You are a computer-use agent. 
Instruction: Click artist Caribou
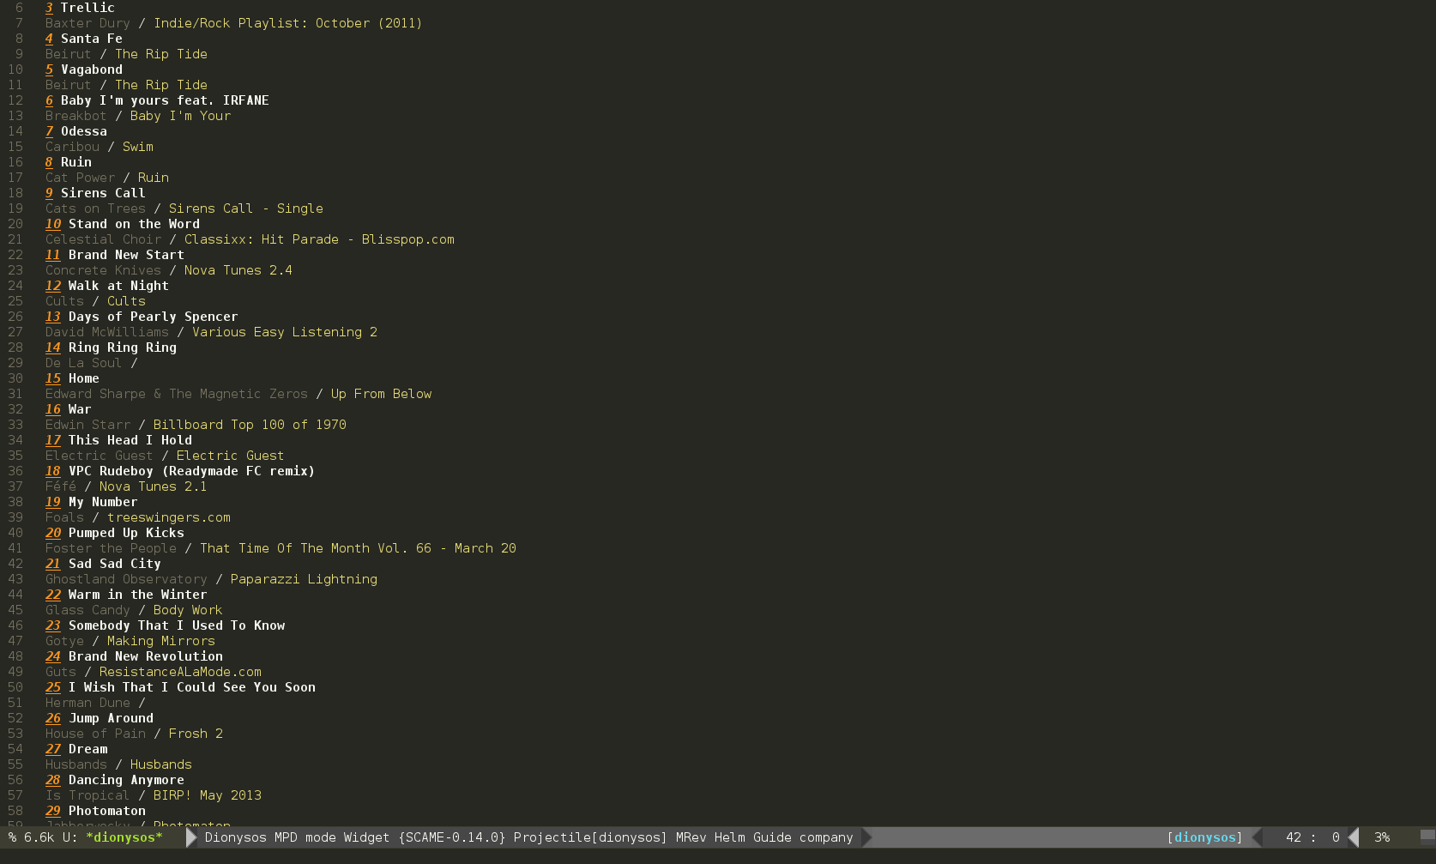click(x=72, y=147)
